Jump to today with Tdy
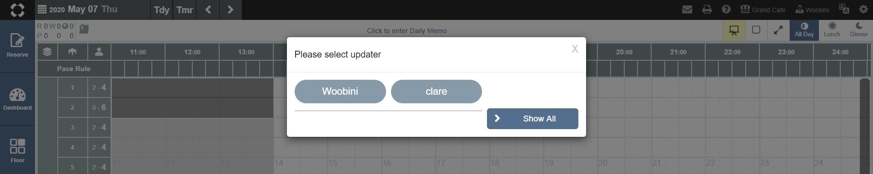873x174 pixels. point(161,10)
